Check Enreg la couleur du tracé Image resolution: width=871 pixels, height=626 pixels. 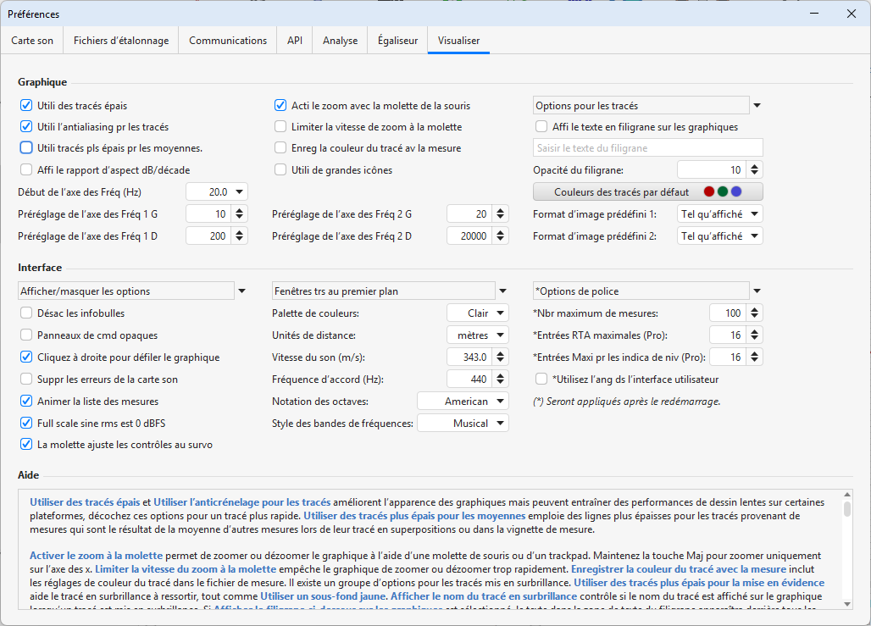[280, 147]
